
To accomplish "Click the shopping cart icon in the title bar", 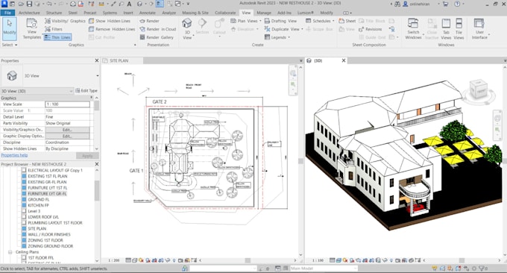I will [x=446, y=4].
